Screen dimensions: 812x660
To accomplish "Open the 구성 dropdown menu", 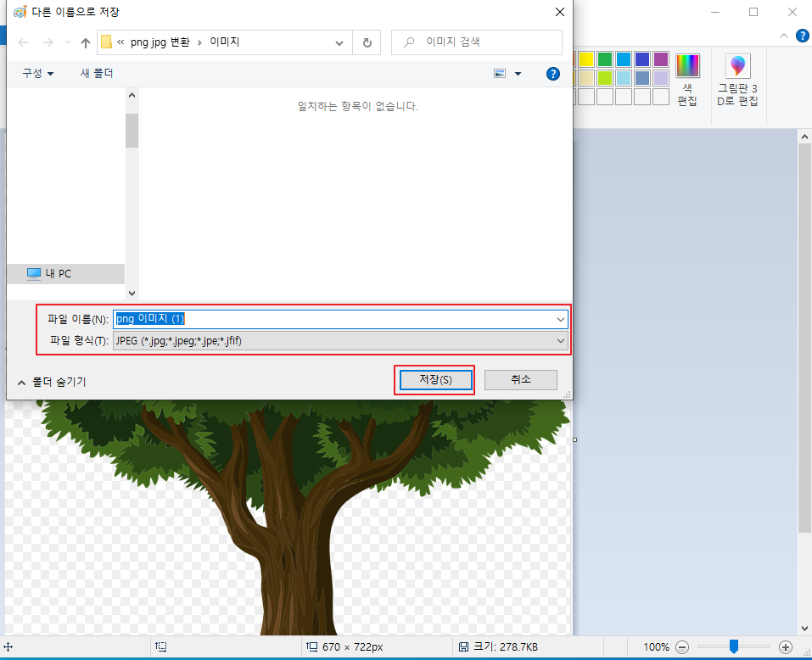I will [x=36, y=74].
